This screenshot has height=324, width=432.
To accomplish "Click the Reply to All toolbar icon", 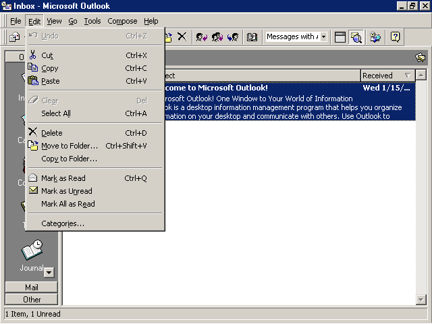I will coord(217,36).
